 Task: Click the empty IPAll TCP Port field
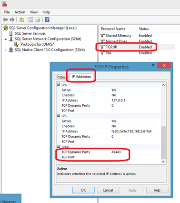pos(136,157)
